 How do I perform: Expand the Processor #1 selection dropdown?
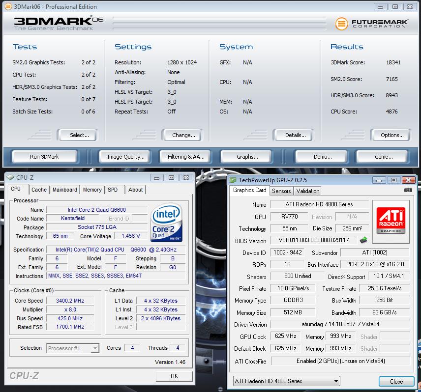click(x=73, y=348)
